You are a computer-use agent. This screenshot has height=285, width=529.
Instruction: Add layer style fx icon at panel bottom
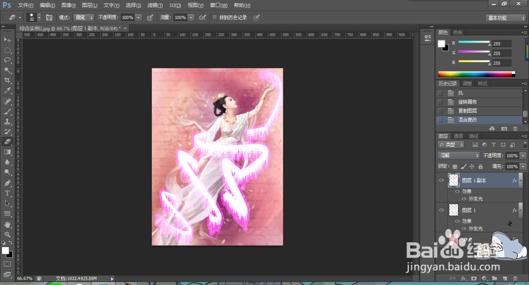tap(463, 278)
